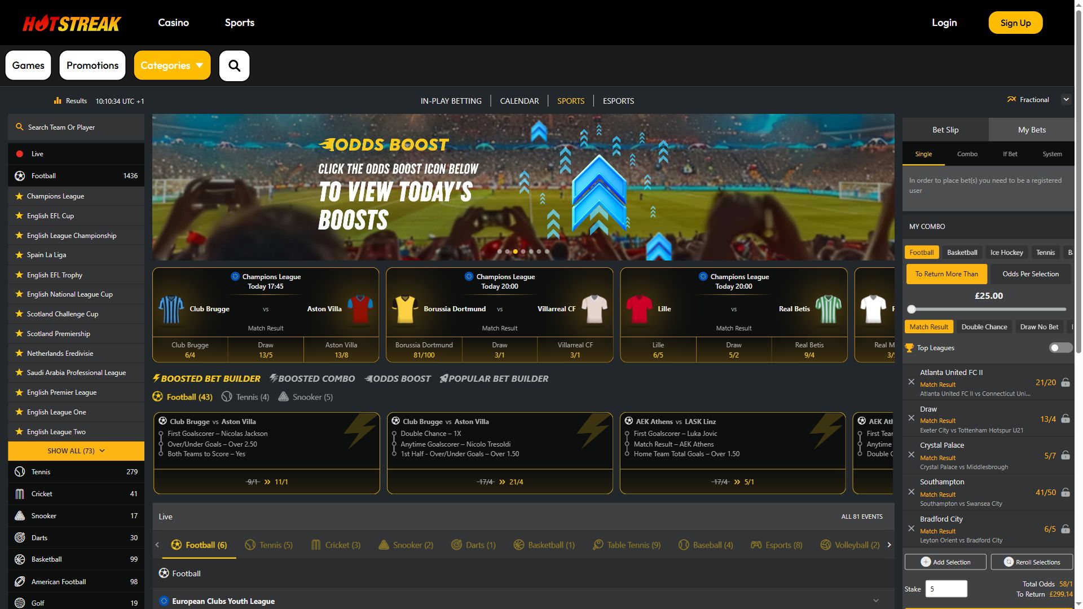
Task: Click the Stake input field
Action: point(946,589)
